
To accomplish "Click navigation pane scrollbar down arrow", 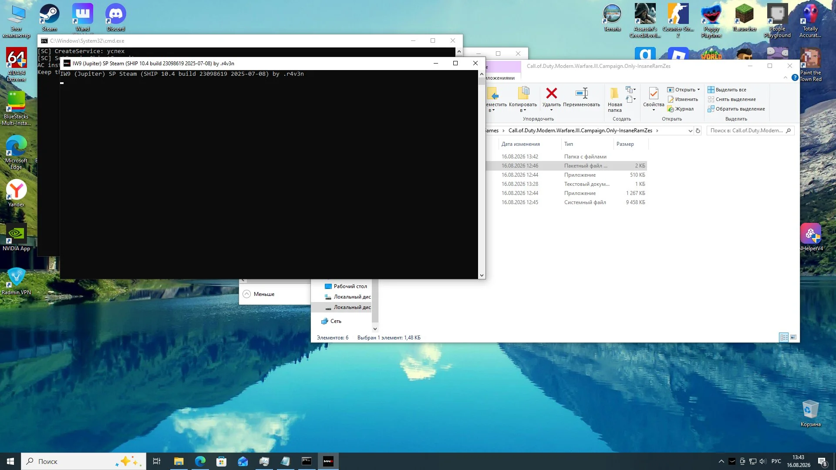I will pyautogui.click(x=375, y=329).
